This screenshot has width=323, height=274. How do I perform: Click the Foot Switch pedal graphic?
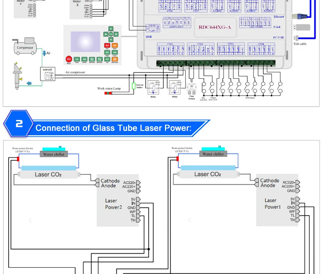(x=192, y=88)
